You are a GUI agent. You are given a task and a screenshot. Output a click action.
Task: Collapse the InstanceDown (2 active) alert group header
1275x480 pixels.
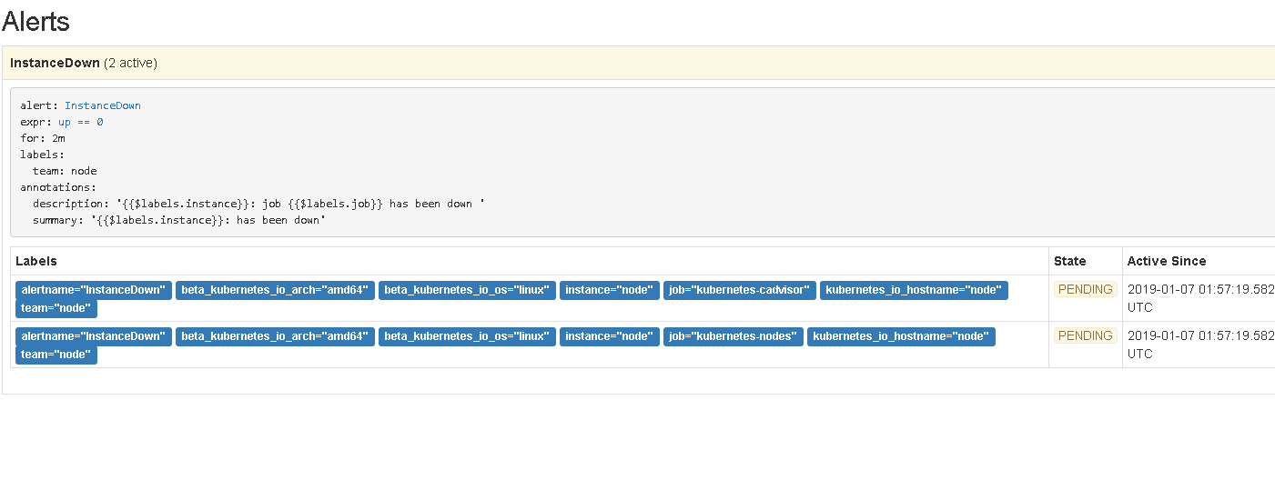(x=84, y=63)
